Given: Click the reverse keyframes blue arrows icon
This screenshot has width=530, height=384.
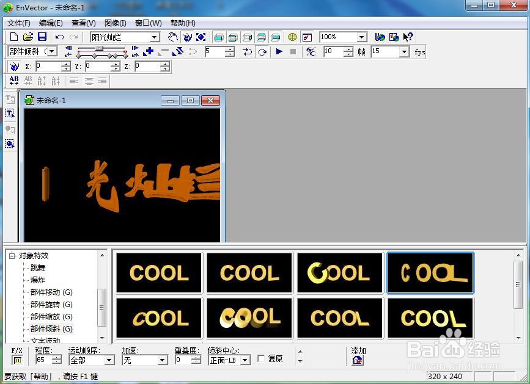Looking at the screenshot, I should 178,51.
